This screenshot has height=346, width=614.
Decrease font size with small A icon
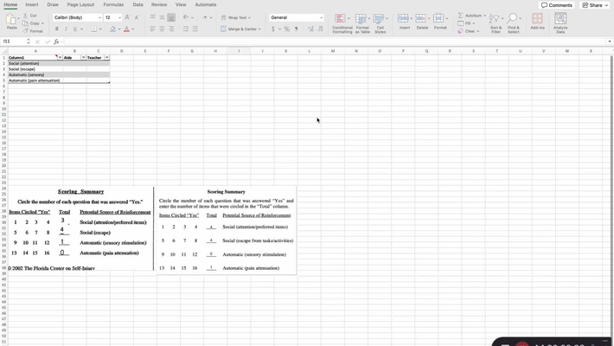pyautogui.click(x=137, y=17)
